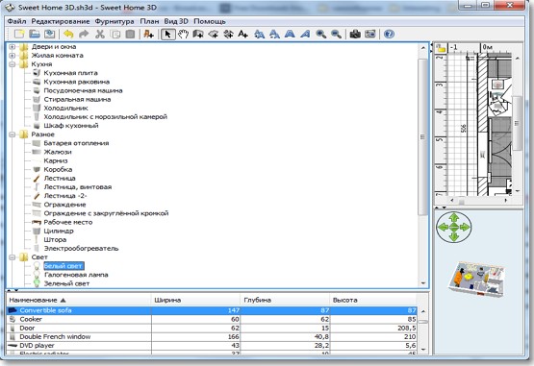Collapse the Разное folder

[x=13, y=134]
